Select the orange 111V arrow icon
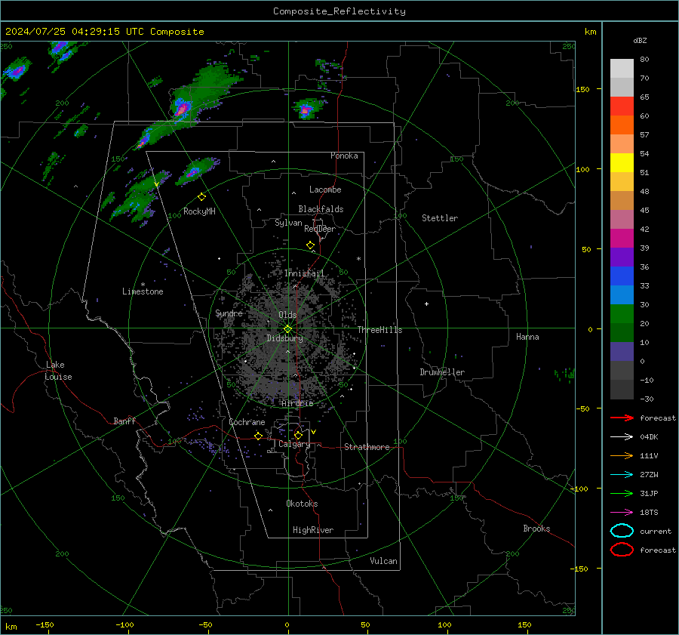The height and width of the screenshot is (635, 679). point(622,455)
